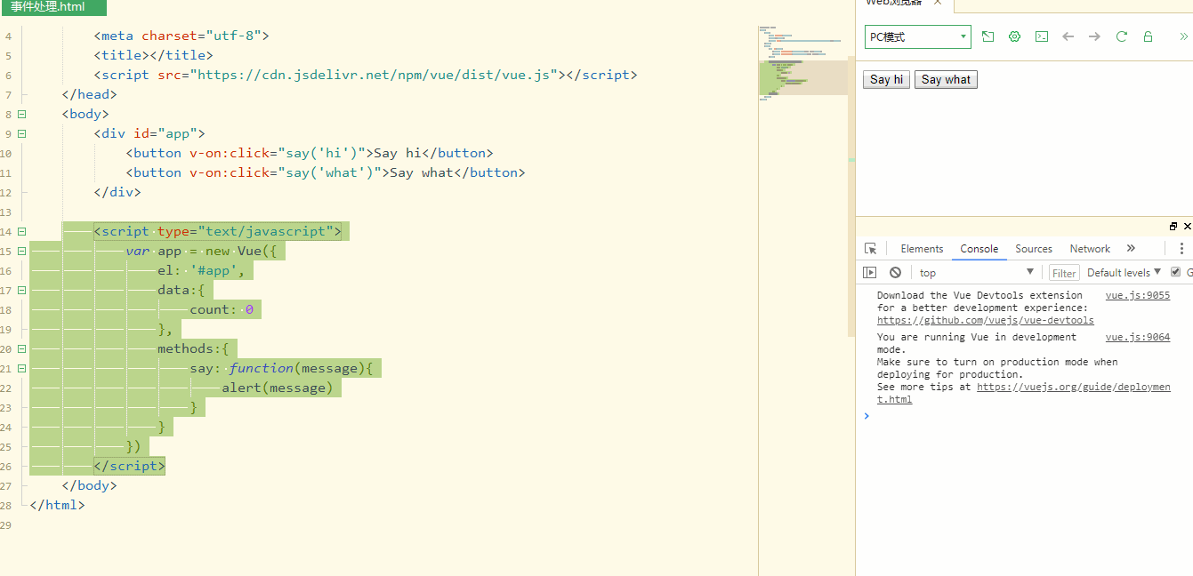This screenshot has height=576, width=1193.
Task: Click the browser back arrow
Action: (1068, 36)
